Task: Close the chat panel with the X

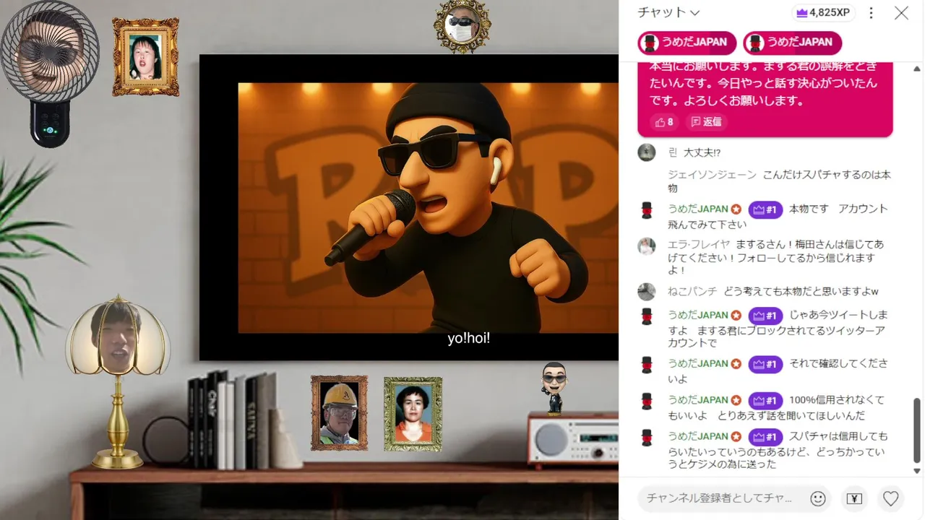Action: pos(901,12)
